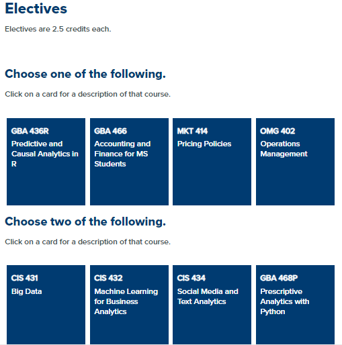Open GBA 468P Prescriptive Analytics with Python
342x345 pixels.
pos(295,305)
